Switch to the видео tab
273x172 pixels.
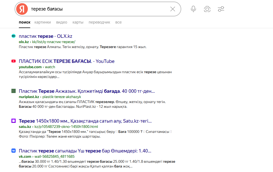tap(62, 22)
